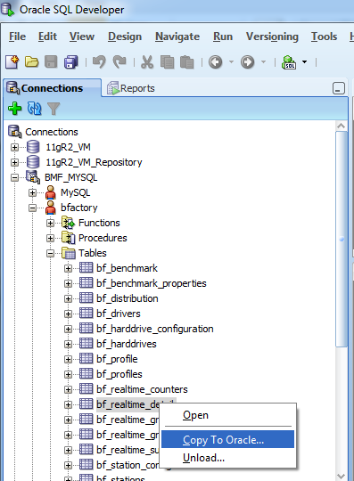Collapse the BMF_MYSQL connection node
The width and height of the screenshot is (354, 481).
14,177
